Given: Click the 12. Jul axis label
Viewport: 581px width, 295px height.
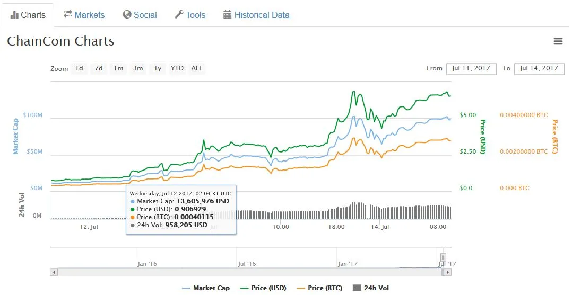Looking at the screenshot, I should coord(89,227).
